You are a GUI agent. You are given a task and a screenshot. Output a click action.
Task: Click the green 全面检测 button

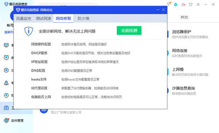[x=129, y=31]
